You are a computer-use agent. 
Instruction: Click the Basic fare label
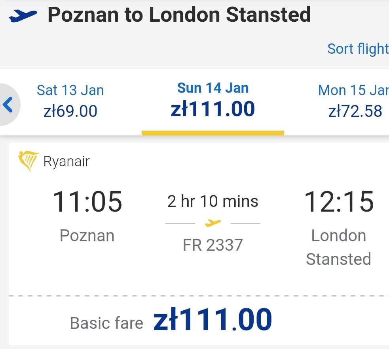pyautogui.click(x=107, y=323)
